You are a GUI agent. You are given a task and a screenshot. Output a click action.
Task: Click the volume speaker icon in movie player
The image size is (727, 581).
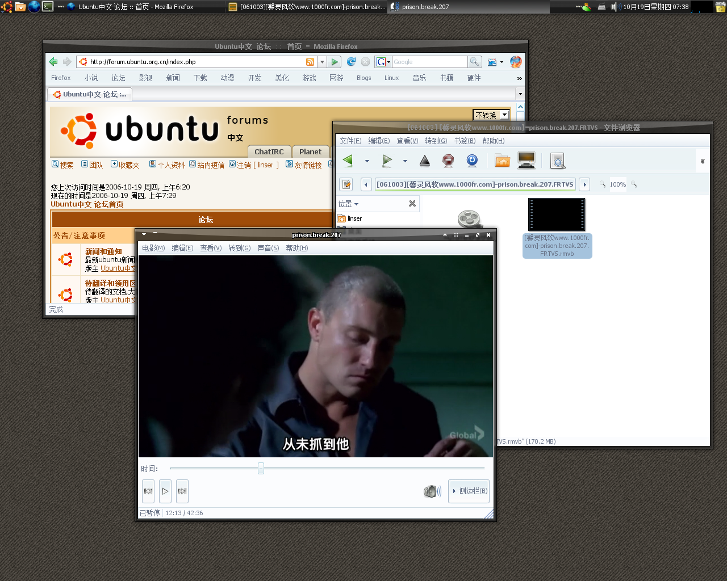(x=432, y=491)
